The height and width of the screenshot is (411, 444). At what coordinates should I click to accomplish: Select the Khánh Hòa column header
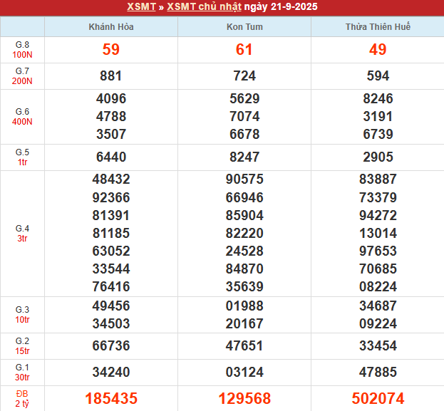point(111,27)
